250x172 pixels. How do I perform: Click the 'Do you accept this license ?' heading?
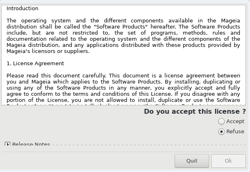(195, 111)
